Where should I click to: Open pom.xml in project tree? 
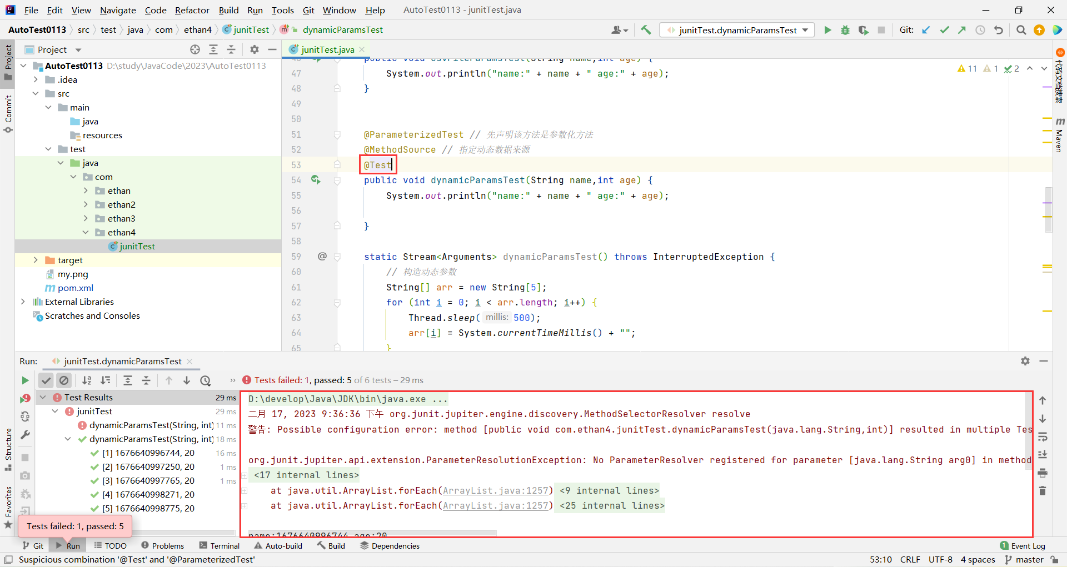pos(76,288)
